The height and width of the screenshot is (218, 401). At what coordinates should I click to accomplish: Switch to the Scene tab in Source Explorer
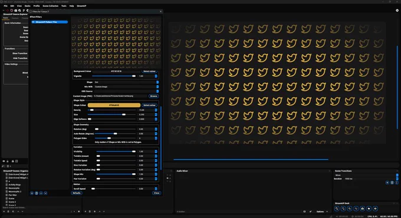click(5, 18)
